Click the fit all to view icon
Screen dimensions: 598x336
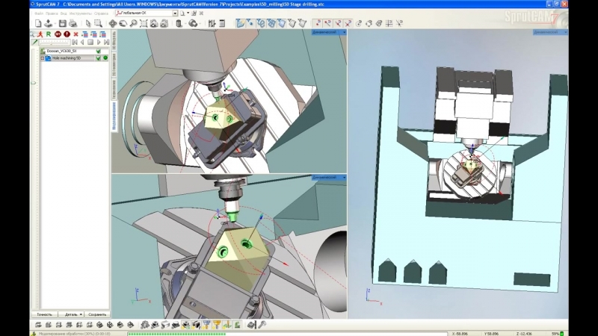click(x=144, y=24)
